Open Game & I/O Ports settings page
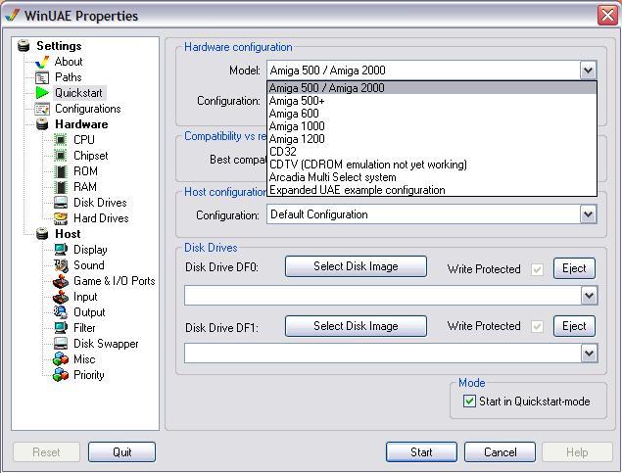 point(115,281)
